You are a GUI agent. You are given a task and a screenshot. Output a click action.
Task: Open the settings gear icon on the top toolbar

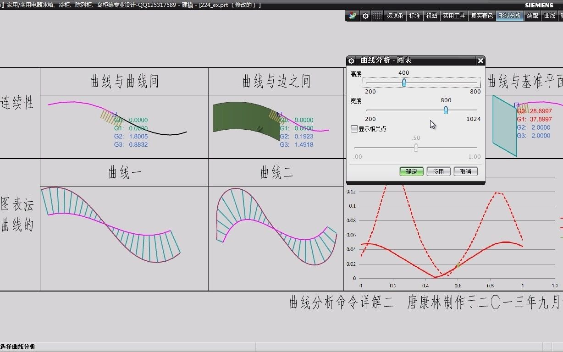tap(365, 16)
